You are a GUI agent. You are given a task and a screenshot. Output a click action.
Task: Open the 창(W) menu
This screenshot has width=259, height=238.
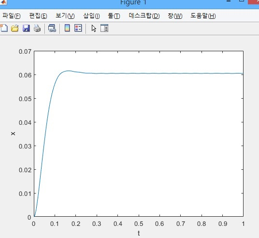click(x=175, y=16)
